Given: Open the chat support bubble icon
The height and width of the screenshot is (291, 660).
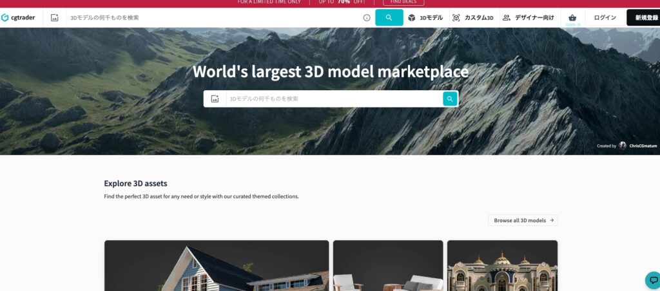Looking at the screenshot, I should 652,280.
